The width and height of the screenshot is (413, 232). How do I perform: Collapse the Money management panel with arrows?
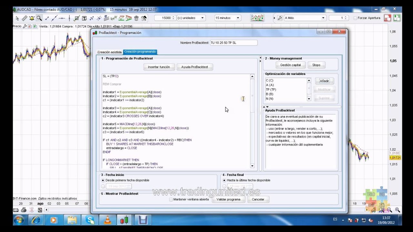tap(260, 59)
